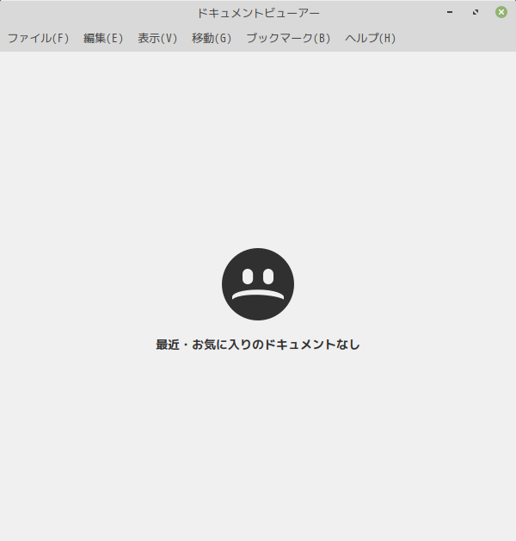Open the ファイル(F) menu
Image resolution: width=516 pixels, height=541 pixels.
[x=38, y=38]
